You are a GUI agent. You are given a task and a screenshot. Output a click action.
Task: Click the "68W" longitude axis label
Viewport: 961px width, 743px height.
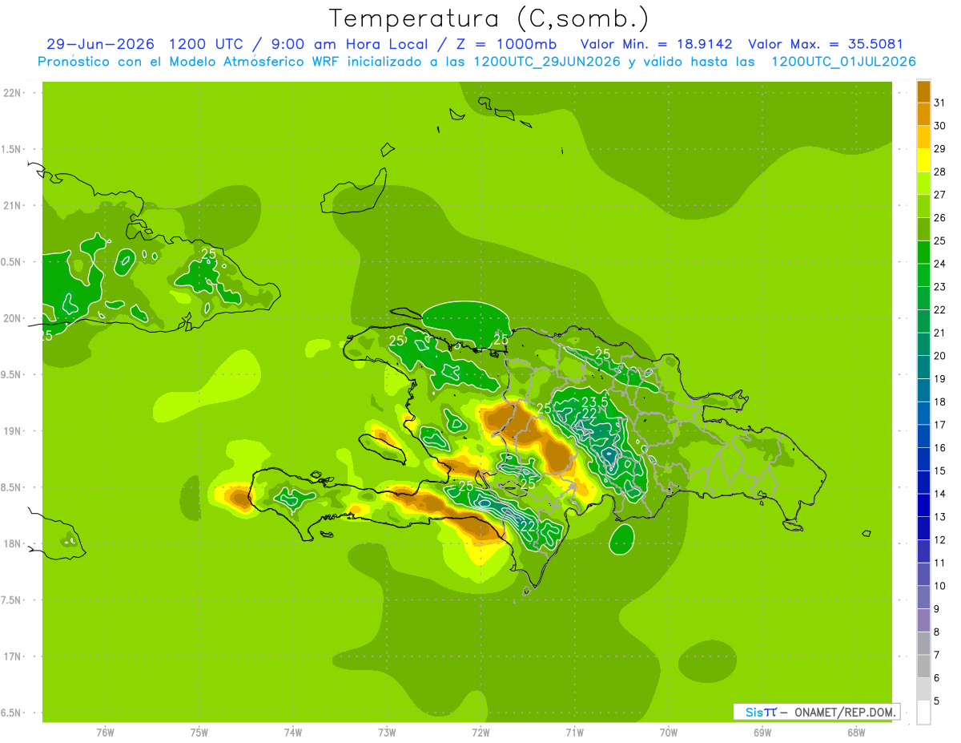(856, 733)
